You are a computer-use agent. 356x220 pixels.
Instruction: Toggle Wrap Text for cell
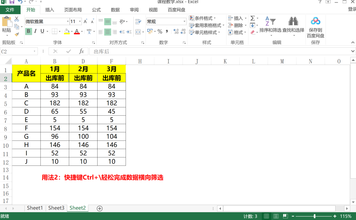(x=138, y=22)
